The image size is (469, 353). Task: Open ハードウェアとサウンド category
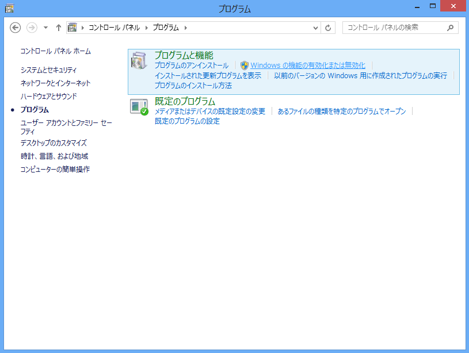49,96
